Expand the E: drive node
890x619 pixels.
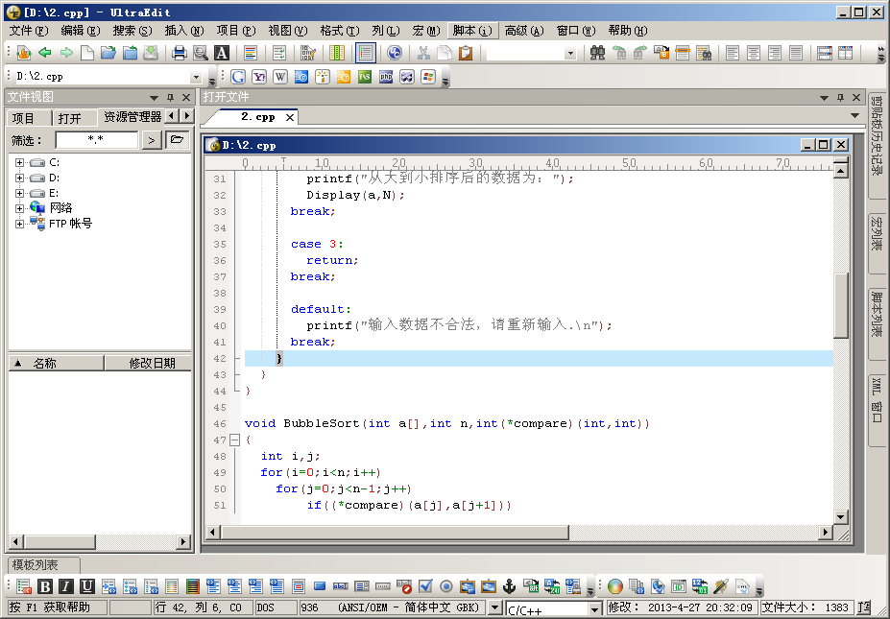(19, 194)
